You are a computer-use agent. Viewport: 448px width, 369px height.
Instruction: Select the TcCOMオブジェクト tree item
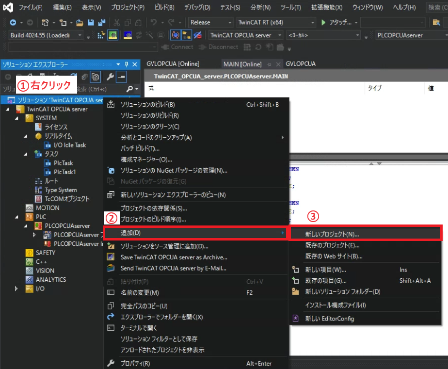[x=67, y=199]
